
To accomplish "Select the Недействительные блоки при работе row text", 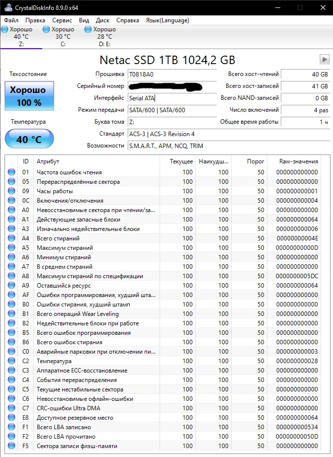I will (x=88, y=323).
